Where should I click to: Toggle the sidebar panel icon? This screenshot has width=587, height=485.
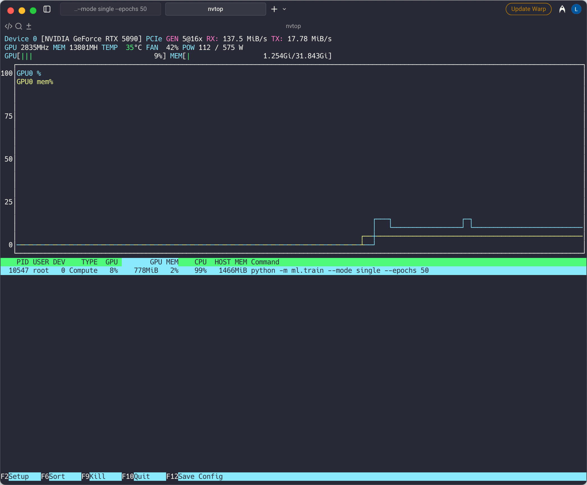pyautogui.click(x=47, y=9)
